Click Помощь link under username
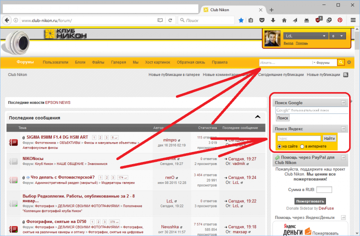The image size is (360, 236). 301,43
